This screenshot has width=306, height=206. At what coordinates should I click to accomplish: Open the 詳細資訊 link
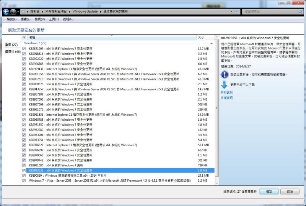click(x=226, y=92)
